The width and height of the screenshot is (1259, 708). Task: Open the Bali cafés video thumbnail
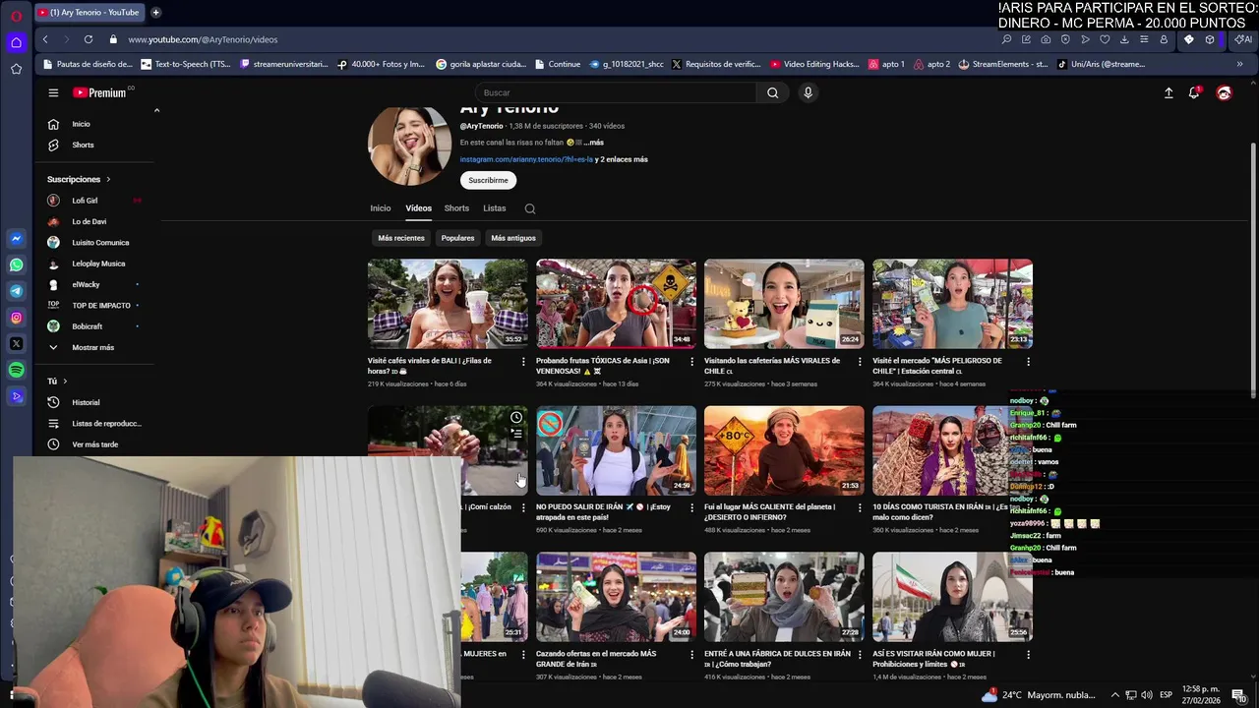(x=448, y=304)
